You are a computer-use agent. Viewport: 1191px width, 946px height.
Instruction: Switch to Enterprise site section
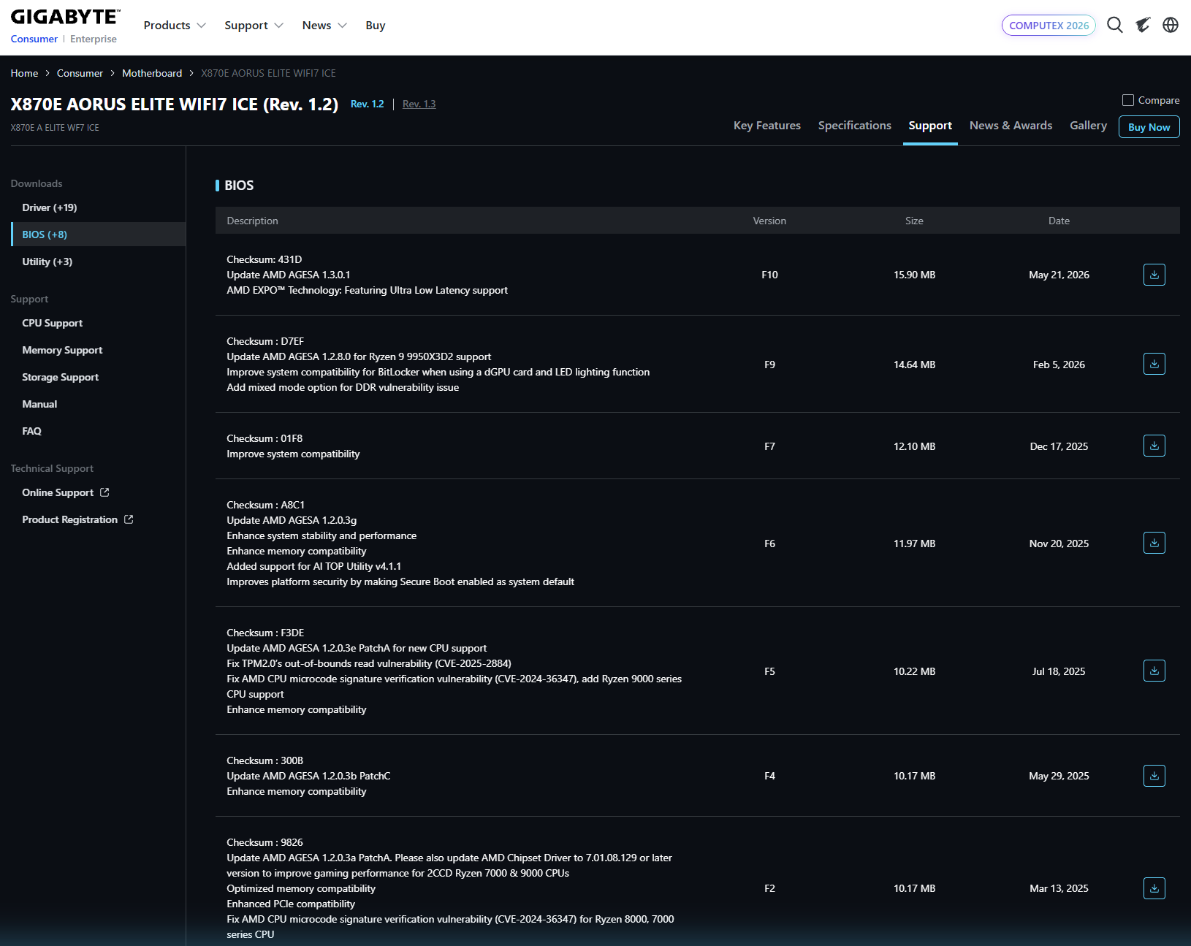tap(94, 39)
